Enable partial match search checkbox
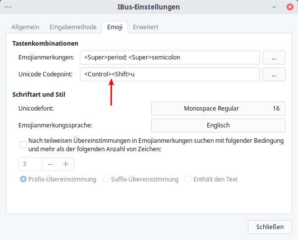 [x=23, y=145]
